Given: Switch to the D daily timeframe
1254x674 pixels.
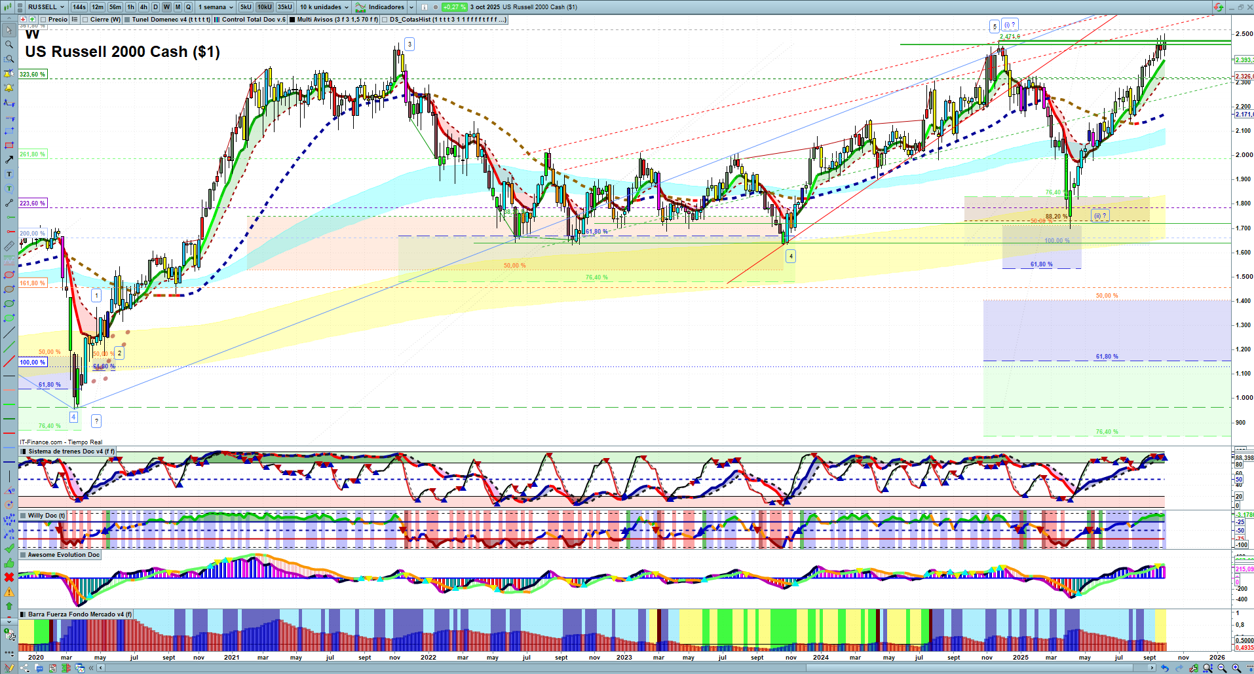Looking at the screenshot, I should [x=155, y=7].
